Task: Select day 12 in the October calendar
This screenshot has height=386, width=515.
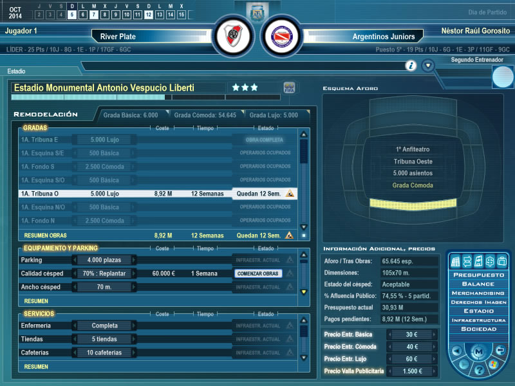Action: 149,14
